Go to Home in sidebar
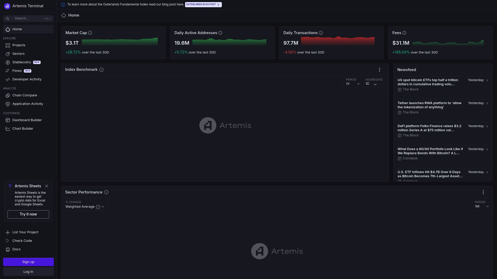Screen dimensions: 497x279 point(28,29)
